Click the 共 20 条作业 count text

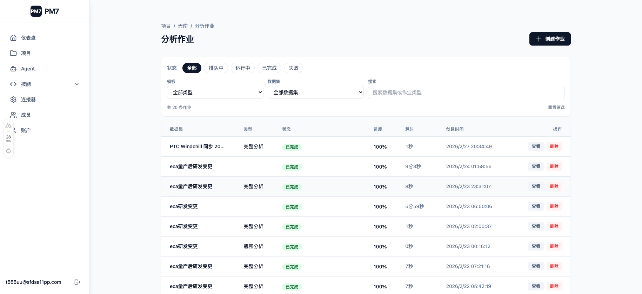pyautogui.click(x=179, y=108)
